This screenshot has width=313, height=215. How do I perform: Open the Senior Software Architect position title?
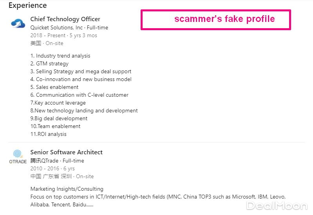click(x=66, y=152)
